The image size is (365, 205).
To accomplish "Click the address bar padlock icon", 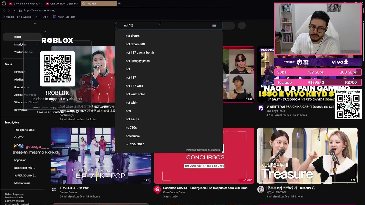I will click(20, 11).
